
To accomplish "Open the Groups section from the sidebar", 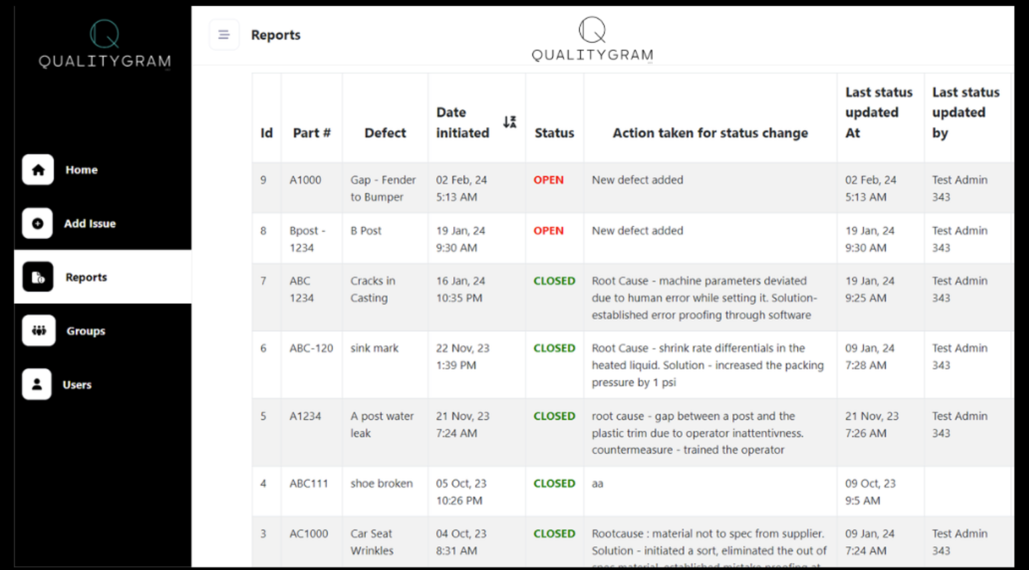I will coord(86,330).
